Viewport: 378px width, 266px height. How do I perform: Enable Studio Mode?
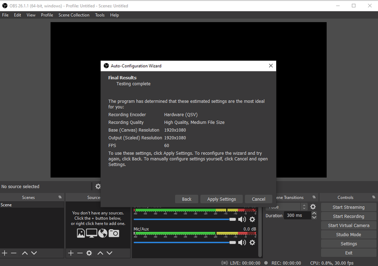click(348, 234)
